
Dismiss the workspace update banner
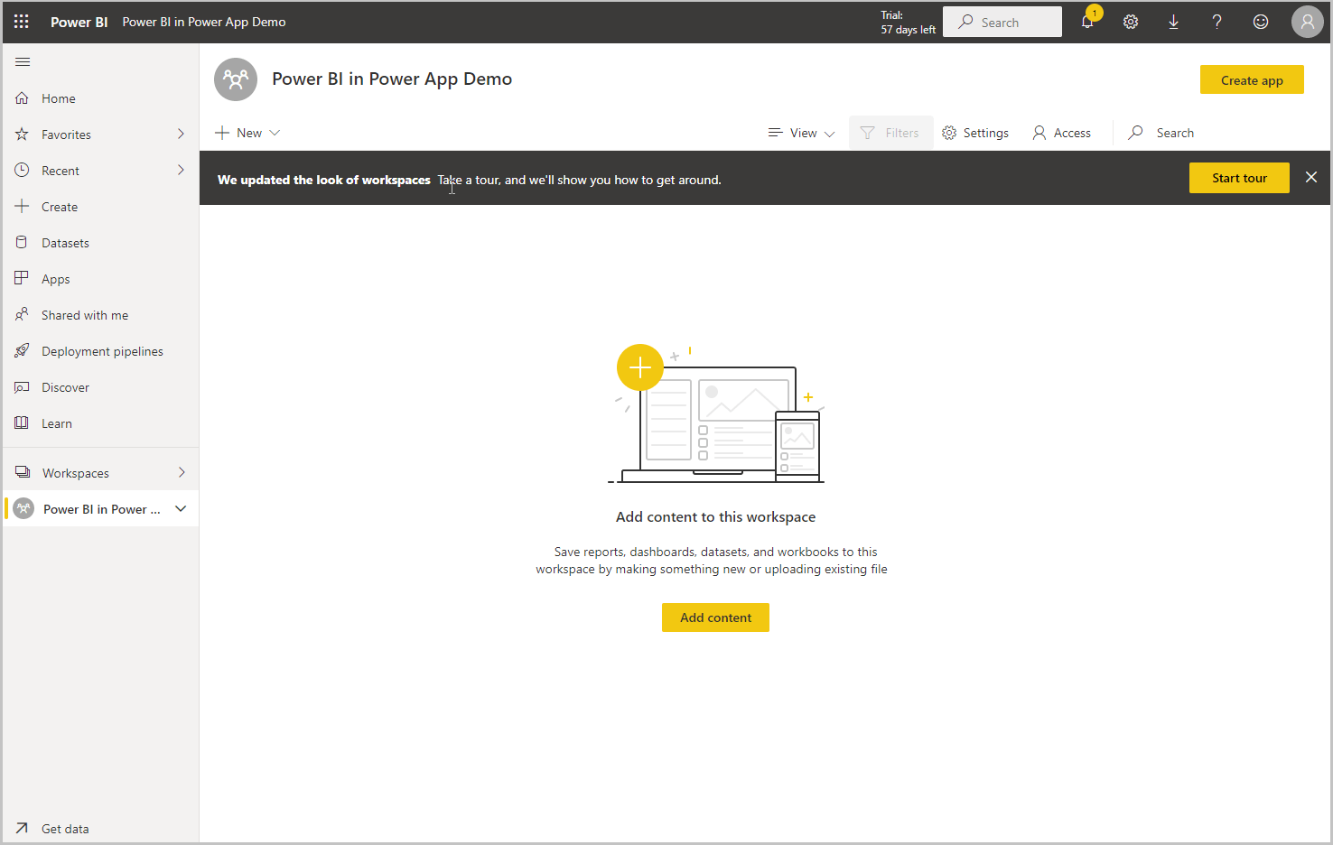(x=1311, y=177)
